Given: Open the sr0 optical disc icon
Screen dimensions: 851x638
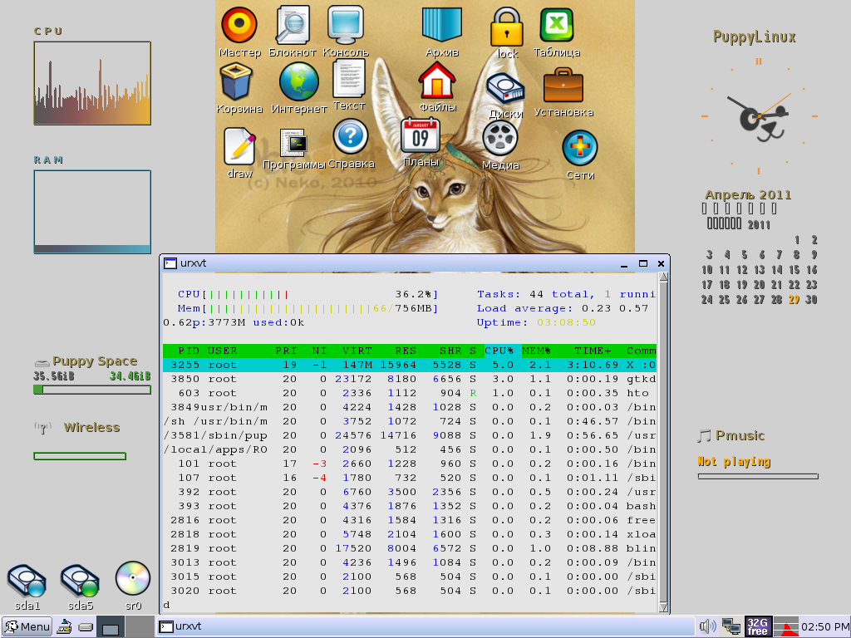Looking at the screenshot, I should (133, 578).
